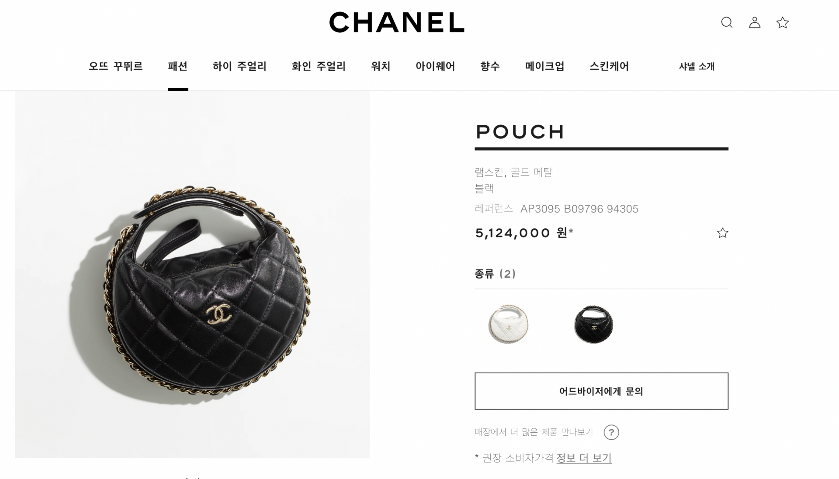
Task: Open the 메이크업 menu
Action: pos(544,66)
